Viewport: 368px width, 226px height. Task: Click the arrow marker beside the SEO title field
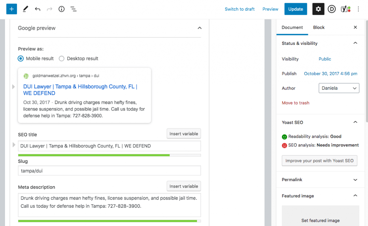click(14, 145)
